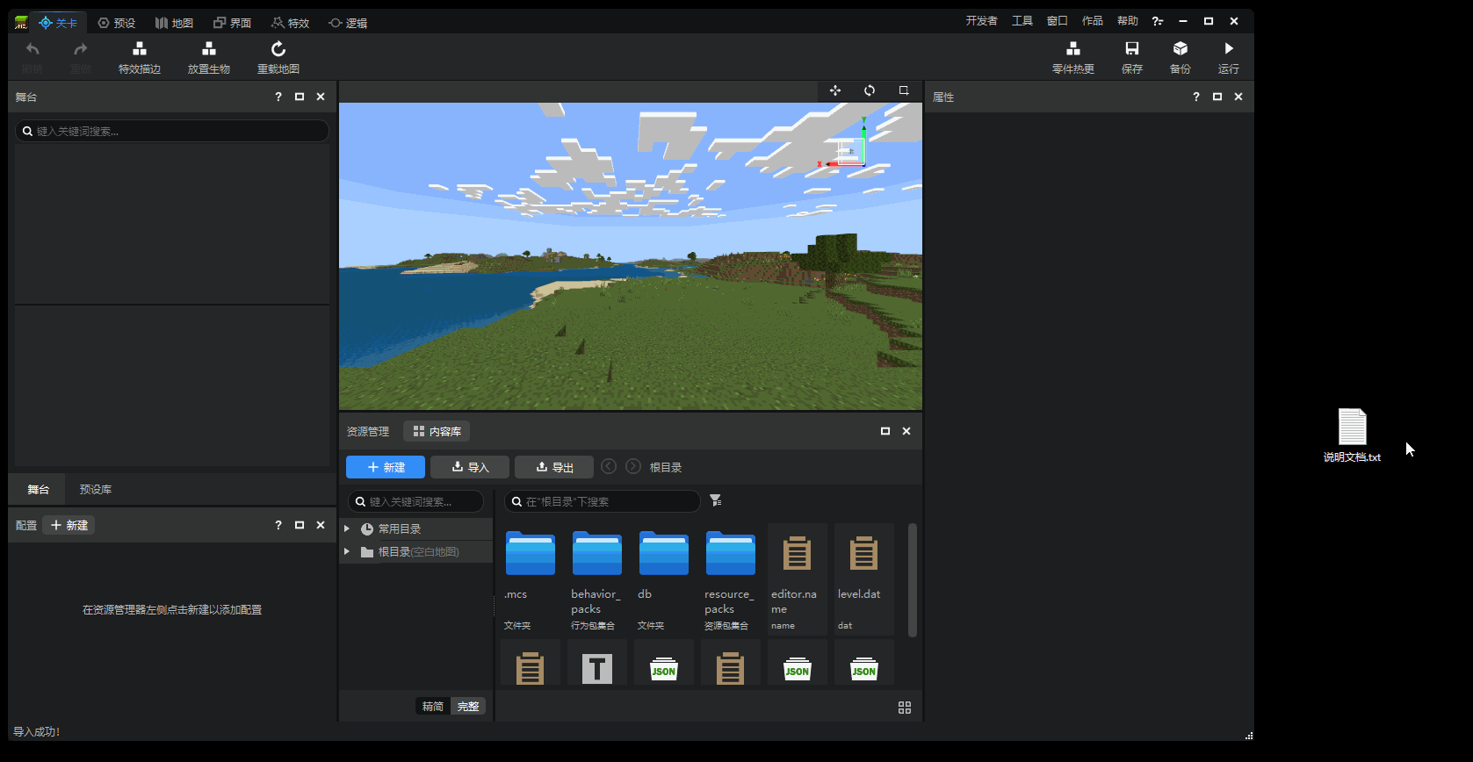Activate the move gizmo icon above viewport
Screen dimensions: 1473x762
[835, 90]
